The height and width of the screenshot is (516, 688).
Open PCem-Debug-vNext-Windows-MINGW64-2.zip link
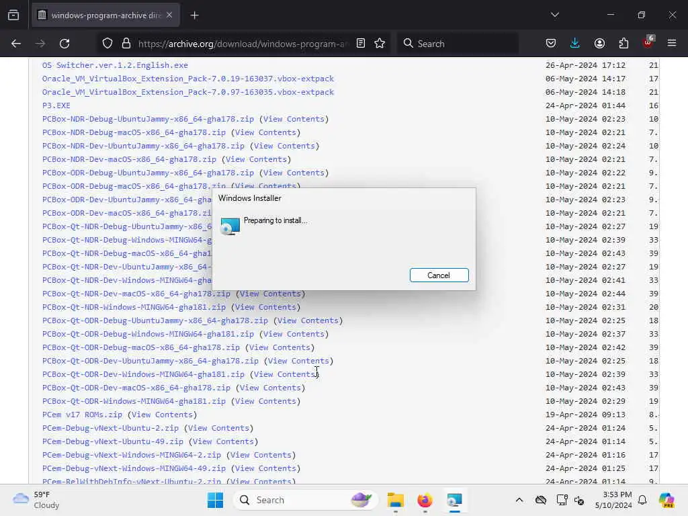pos(132,455)
